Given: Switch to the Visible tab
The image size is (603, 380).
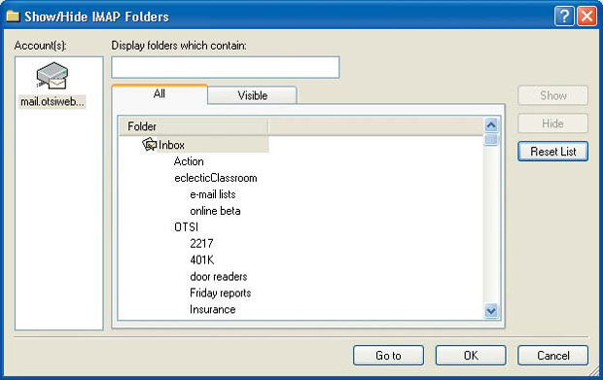Looking at the screenshot, I should 252,95.
